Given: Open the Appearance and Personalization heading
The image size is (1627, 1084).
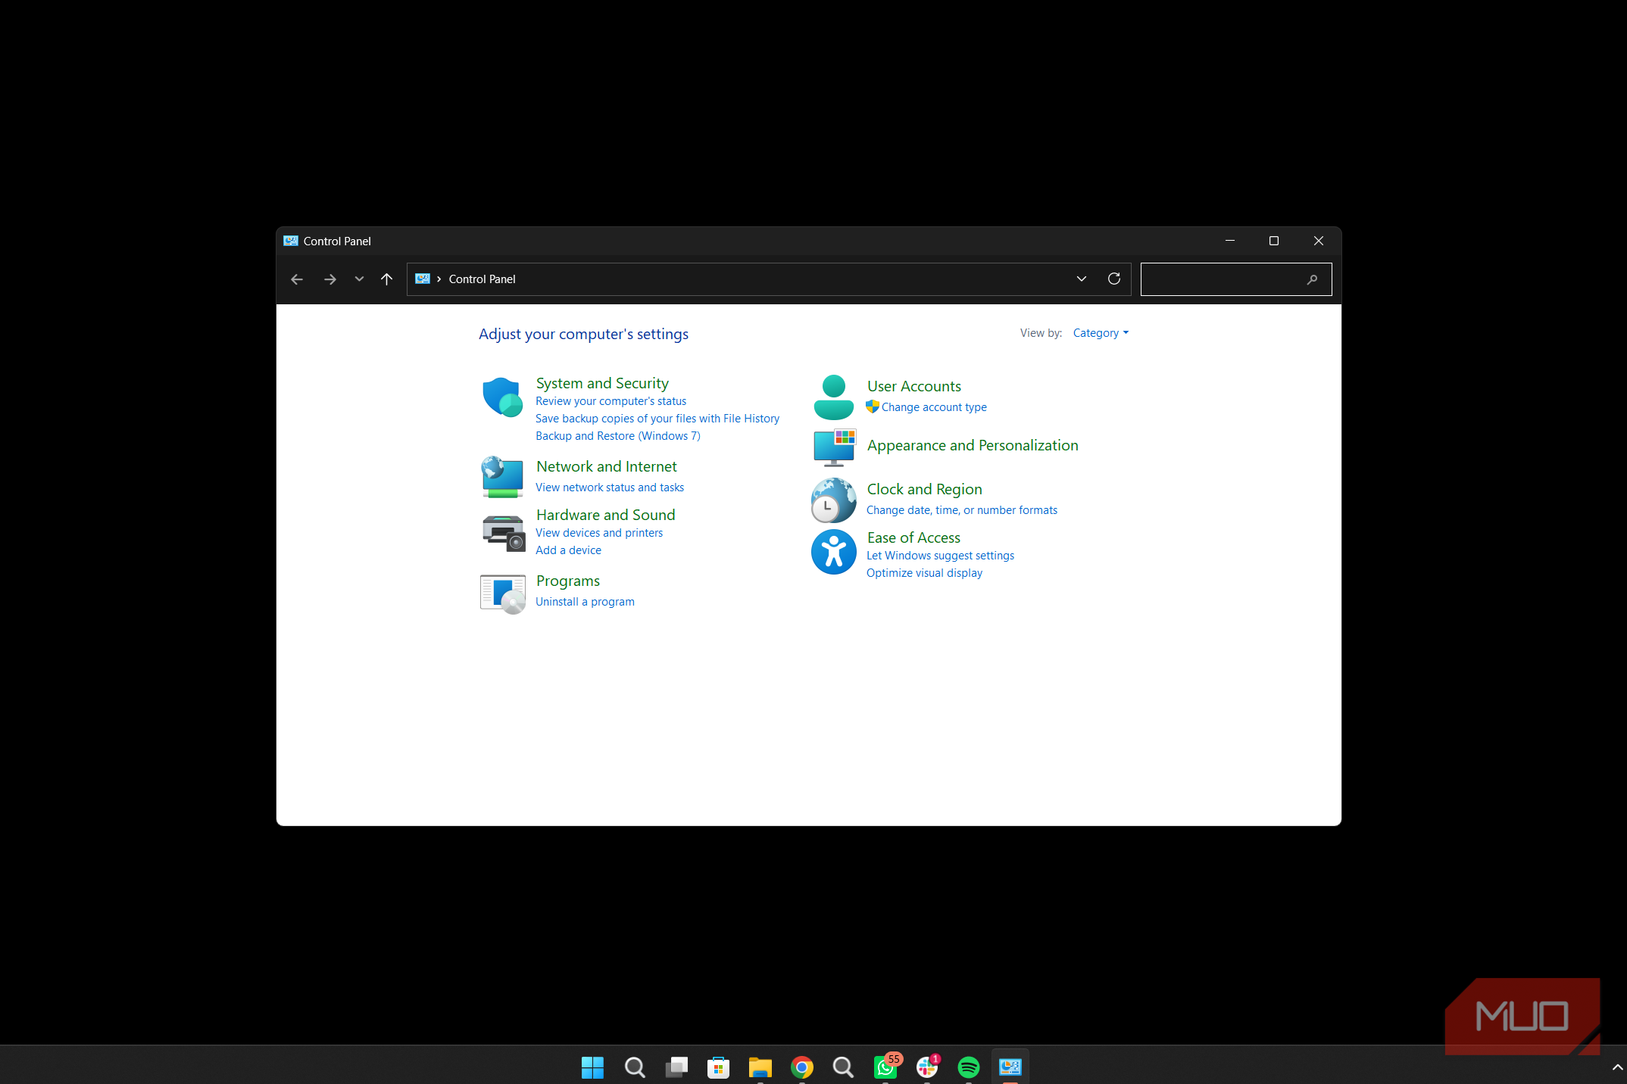Looking at the screenshot, I should (x=973, y=445).
